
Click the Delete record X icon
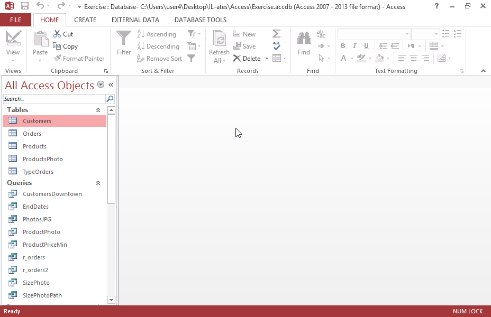tap(237, 59)
